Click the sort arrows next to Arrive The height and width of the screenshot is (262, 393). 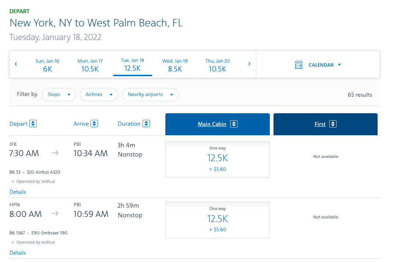click(95, 123)
